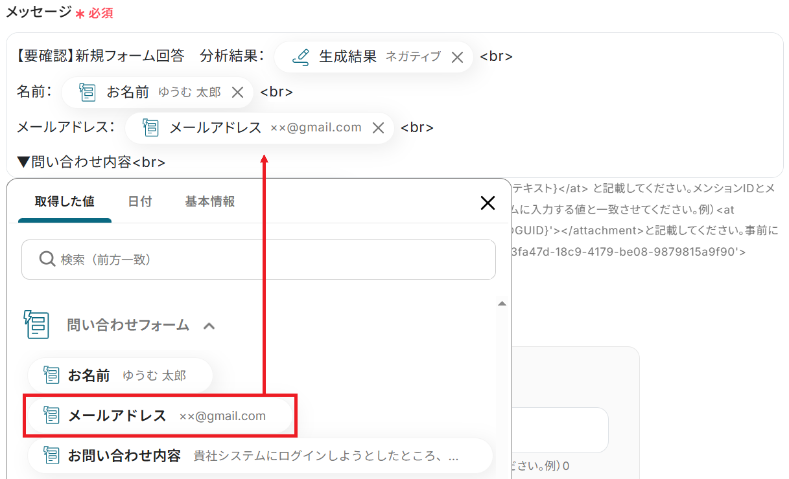
Task: Switch to the 取得した値 tab
Action: (x=65, y=201)
